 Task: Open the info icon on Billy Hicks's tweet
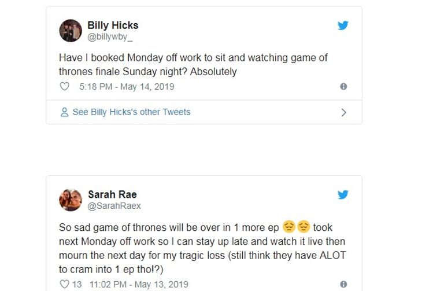pyautogui.click(x=343, y=87)
